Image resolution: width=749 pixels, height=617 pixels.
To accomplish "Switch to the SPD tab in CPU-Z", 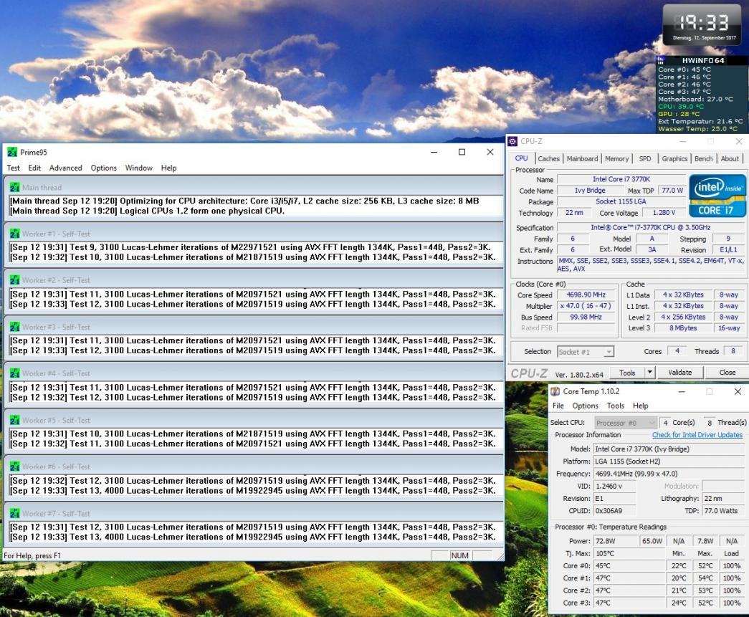I will (x=645, y=158).
